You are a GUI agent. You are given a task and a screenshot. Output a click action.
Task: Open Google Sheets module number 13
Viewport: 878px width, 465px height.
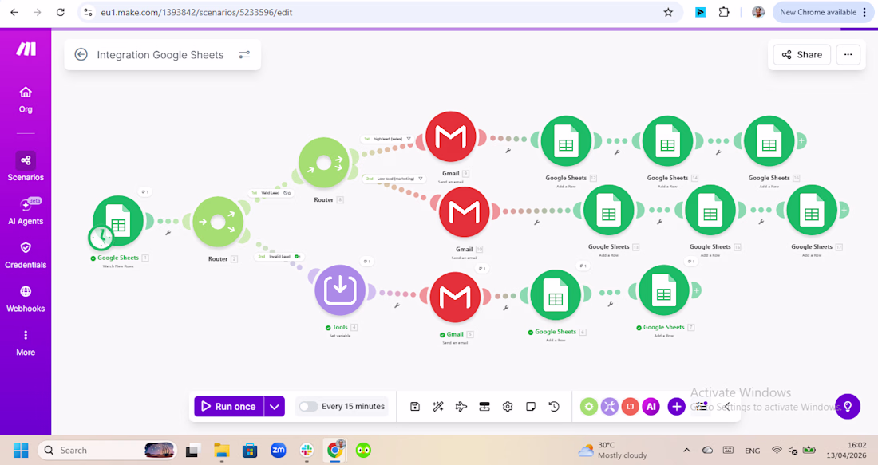point(609,210)
